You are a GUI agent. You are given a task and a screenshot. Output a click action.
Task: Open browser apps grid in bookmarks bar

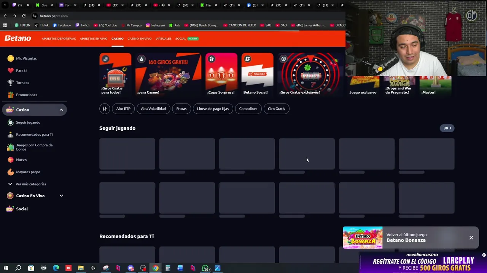[5, 25]
